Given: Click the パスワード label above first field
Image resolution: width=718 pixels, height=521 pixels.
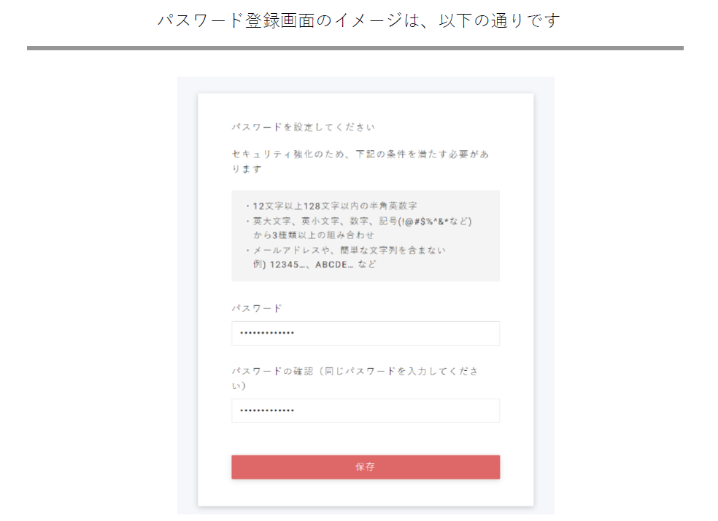Looking at the screenshot, I should coord(257,308).
